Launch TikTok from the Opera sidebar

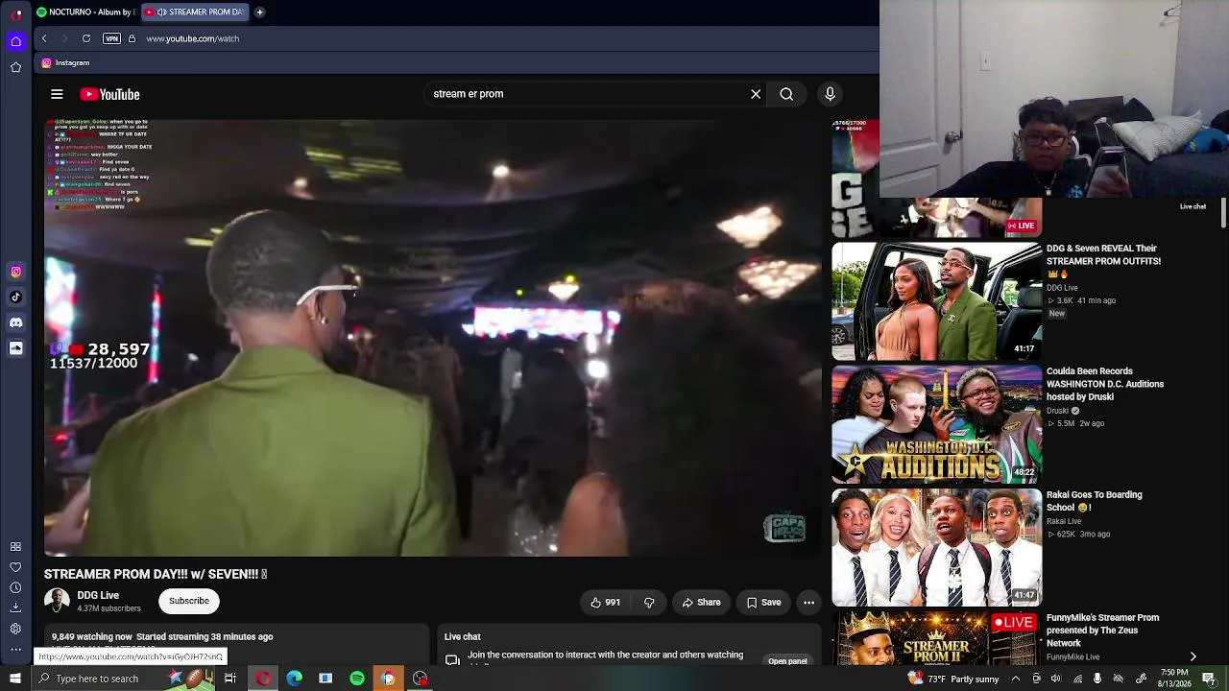[15, 298]
